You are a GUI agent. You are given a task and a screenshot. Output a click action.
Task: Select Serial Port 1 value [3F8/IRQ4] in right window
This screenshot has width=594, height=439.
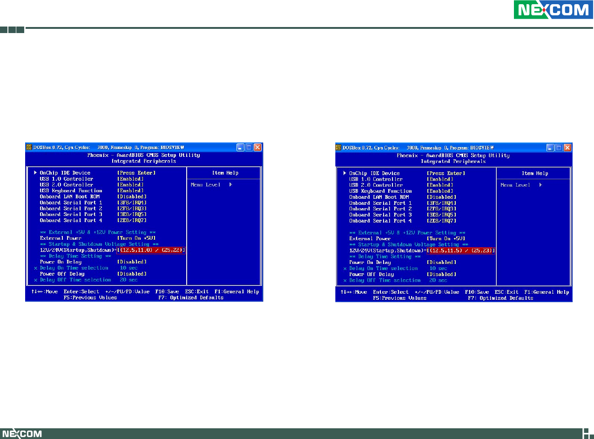(441, 203)
